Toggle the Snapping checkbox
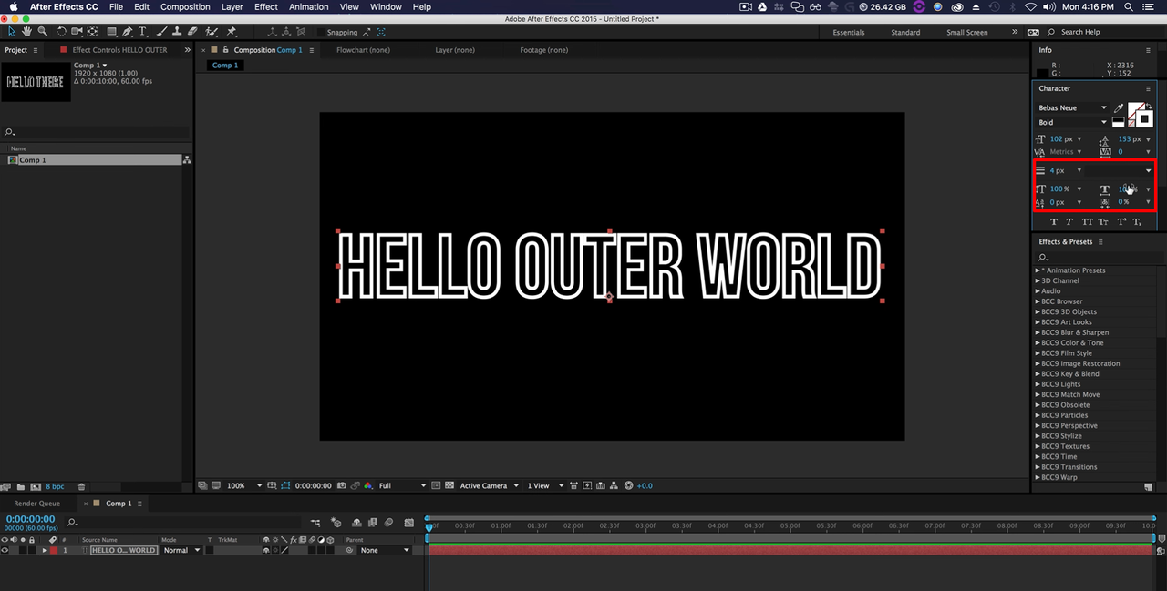Screen dimensions: 1167x591 [321, 32]
